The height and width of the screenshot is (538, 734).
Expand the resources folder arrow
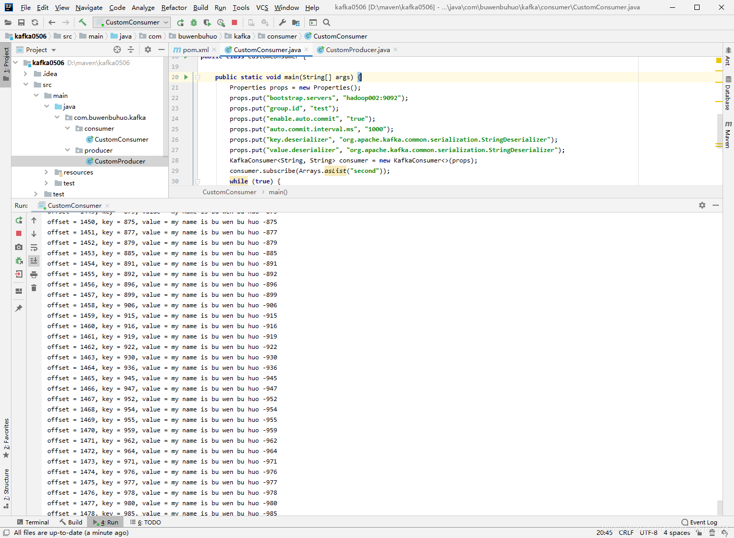pos(46,172)
